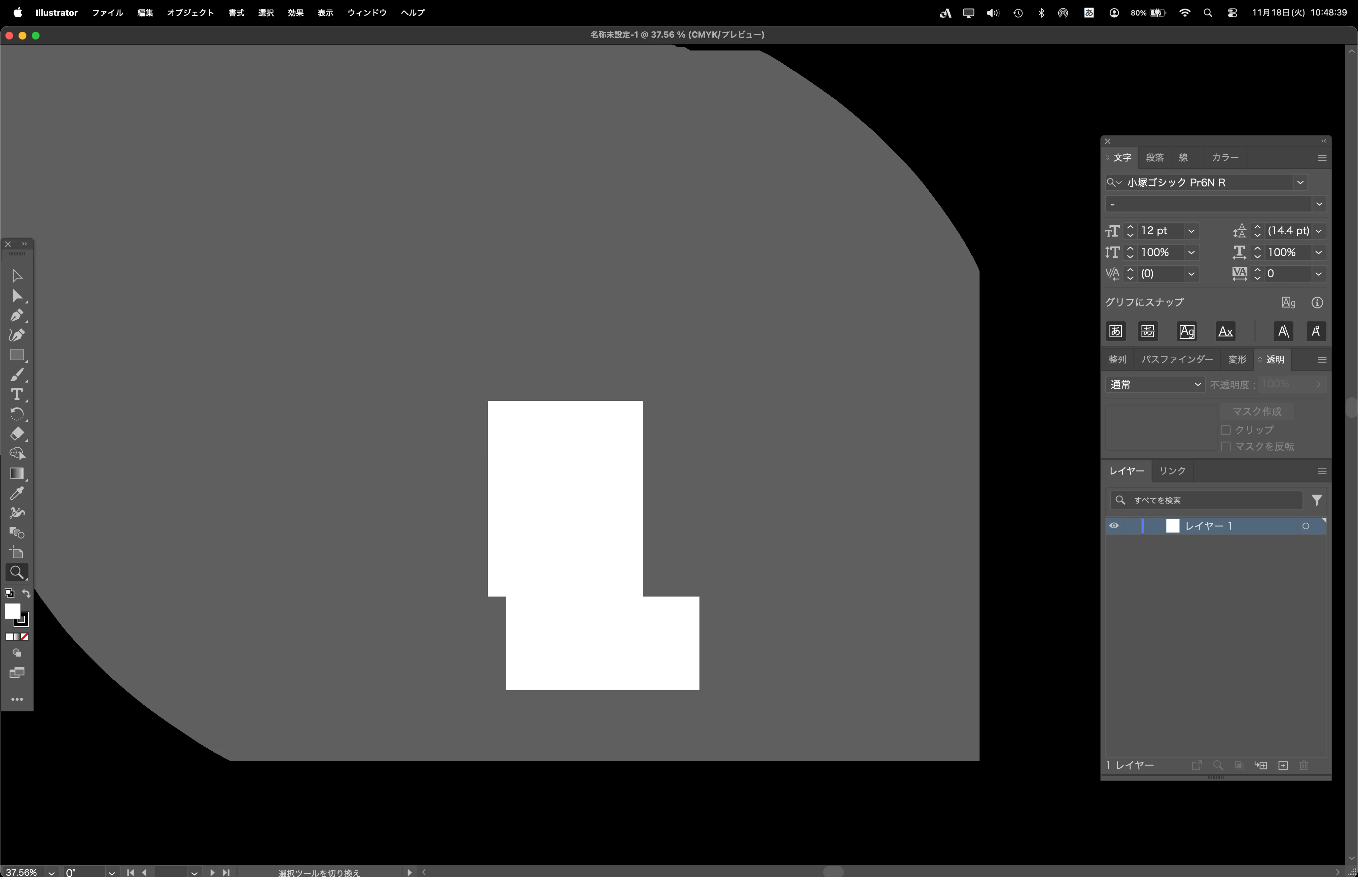Choose the Eraser tool
This screenshot has width=1358, height=877.
(17, 433)
